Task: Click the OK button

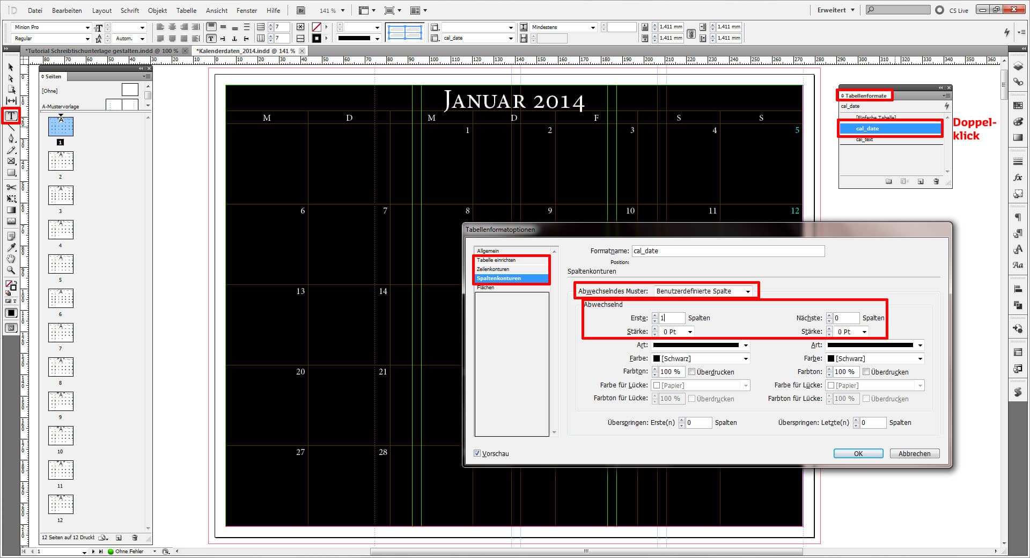Action: click(858, 453)
